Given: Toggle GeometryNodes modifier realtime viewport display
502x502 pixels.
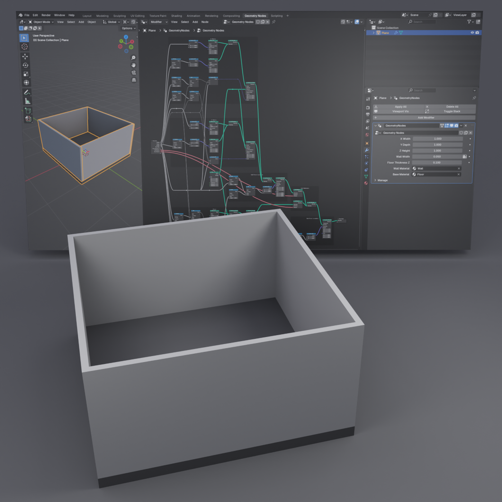Looking at the screenshot, I should (452, 125).
